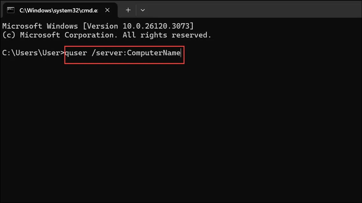Close the cmd.exe tab

(107, 10)
